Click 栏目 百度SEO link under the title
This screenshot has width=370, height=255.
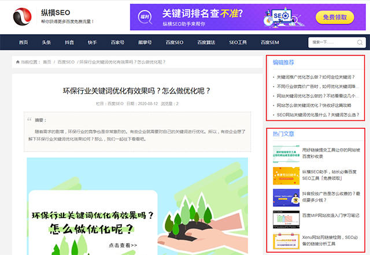tap(116, 104)
